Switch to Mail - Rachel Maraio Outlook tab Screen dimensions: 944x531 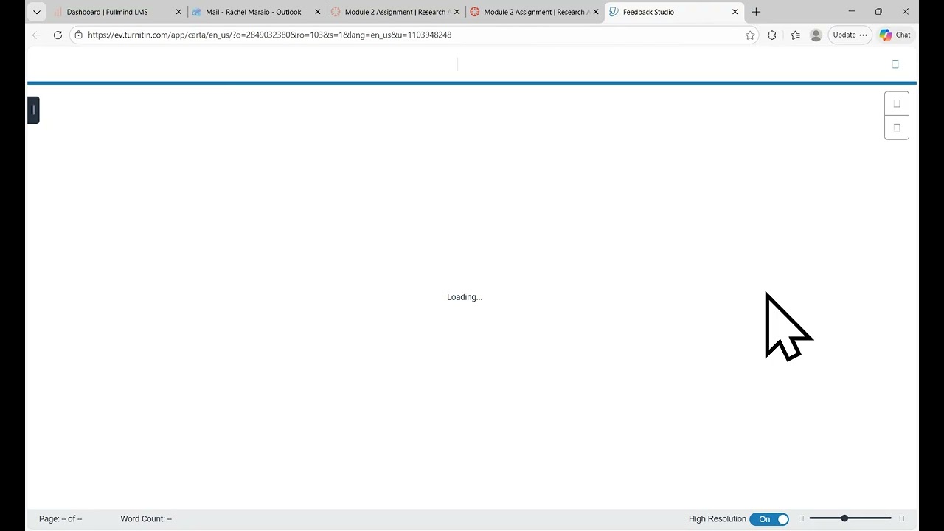[253, 12]
